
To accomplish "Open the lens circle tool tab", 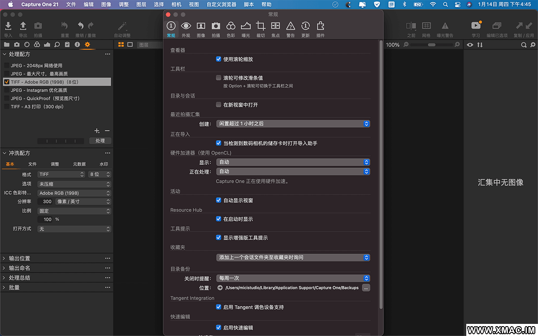I will coord(27,44).
